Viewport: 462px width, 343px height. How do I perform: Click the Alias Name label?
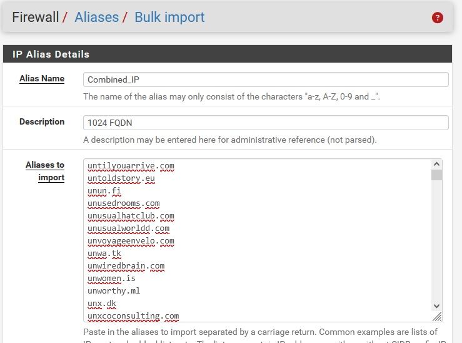pos(42,79)
